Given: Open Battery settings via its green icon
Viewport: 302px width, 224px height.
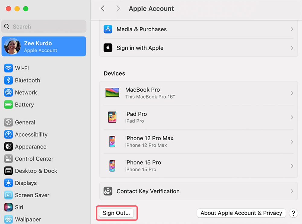Looking at the screenshot, I should pos(8,104).
